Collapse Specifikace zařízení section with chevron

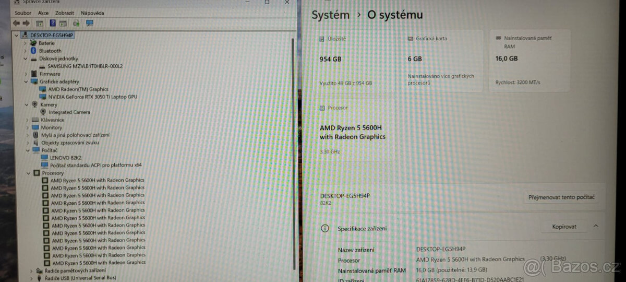pos(596,226)
